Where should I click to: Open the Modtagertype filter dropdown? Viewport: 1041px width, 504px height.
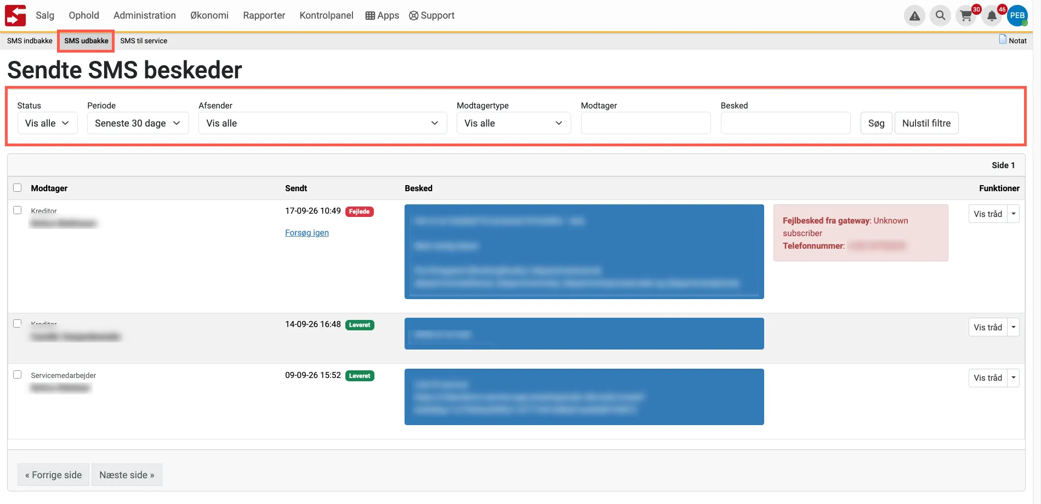pos(514,123)
